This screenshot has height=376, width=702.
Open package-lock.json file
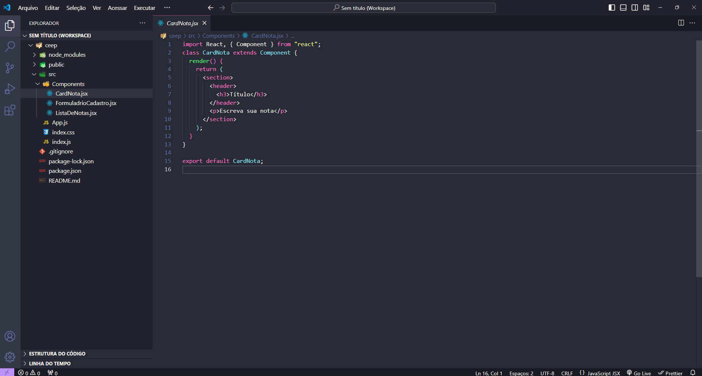click(x=86, y=161)
